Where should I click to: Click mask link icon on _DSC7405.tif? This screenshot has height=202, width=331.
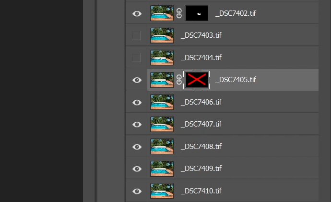(179, 80)
